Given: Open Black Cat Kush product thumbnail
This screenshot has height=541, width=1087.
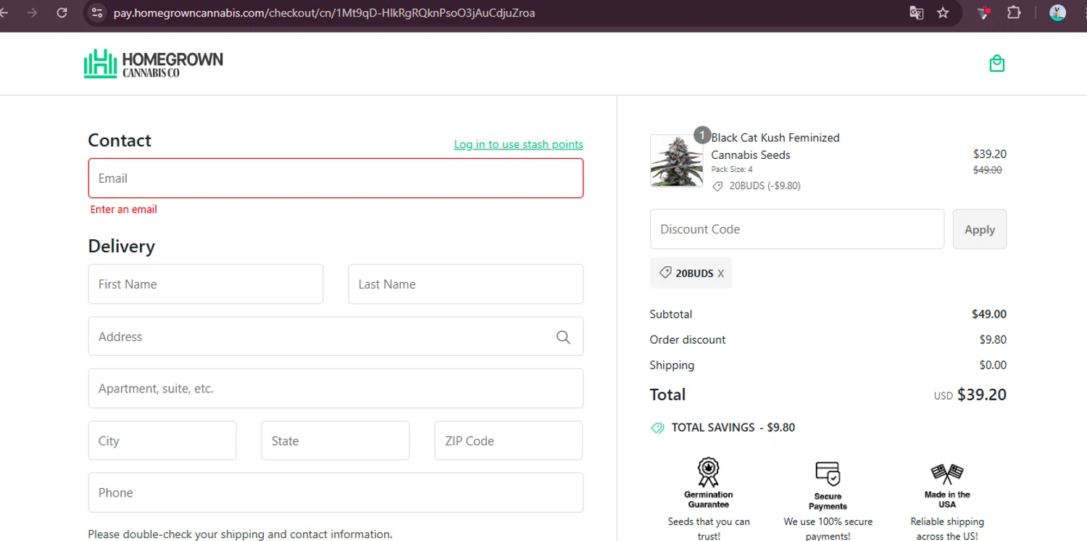Looking at the screenshot, I should click(676, 160).
